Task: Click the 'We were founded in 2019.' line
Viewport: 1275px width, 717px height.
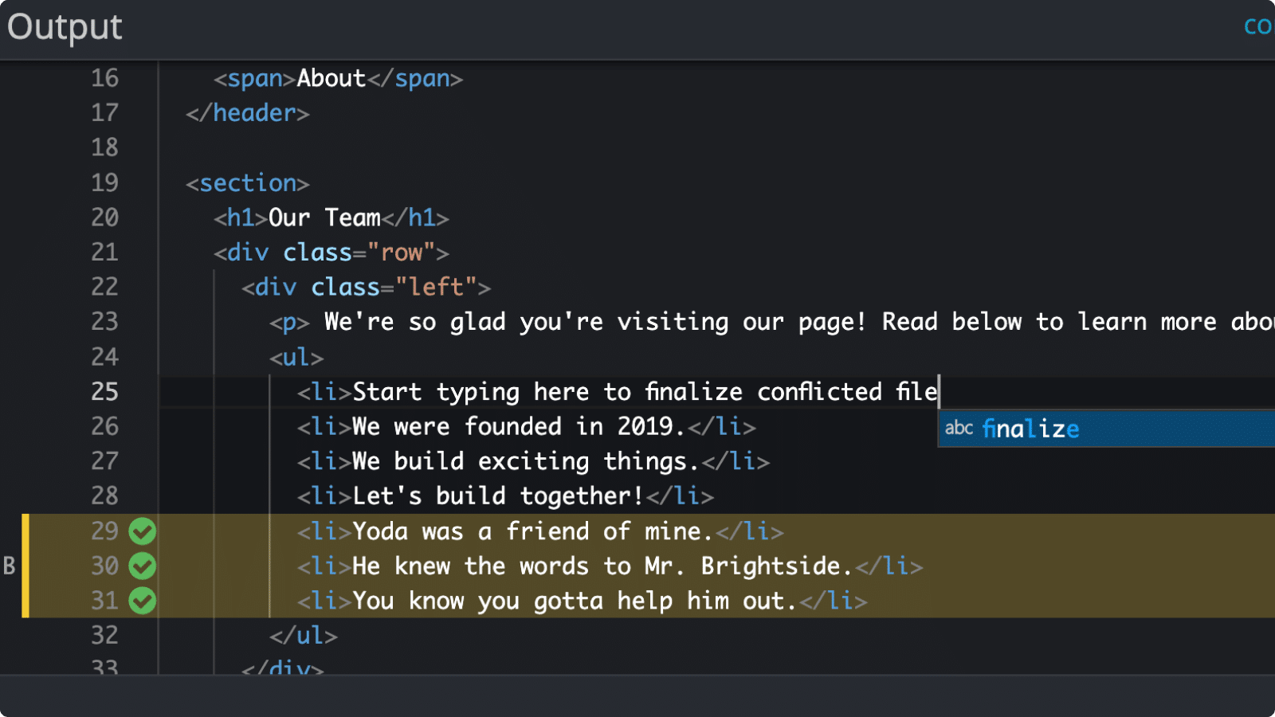Action: click(x=527, y=426)
